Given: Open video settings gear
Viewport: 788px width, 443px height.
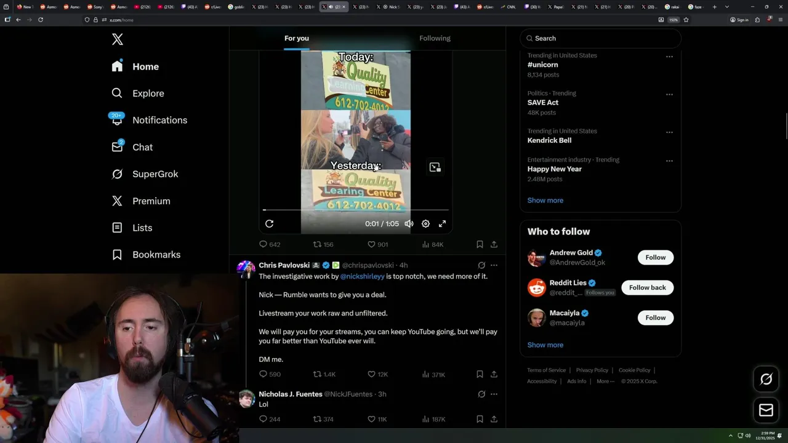Looking at the screenshot, I should click(x=425, y=224).
